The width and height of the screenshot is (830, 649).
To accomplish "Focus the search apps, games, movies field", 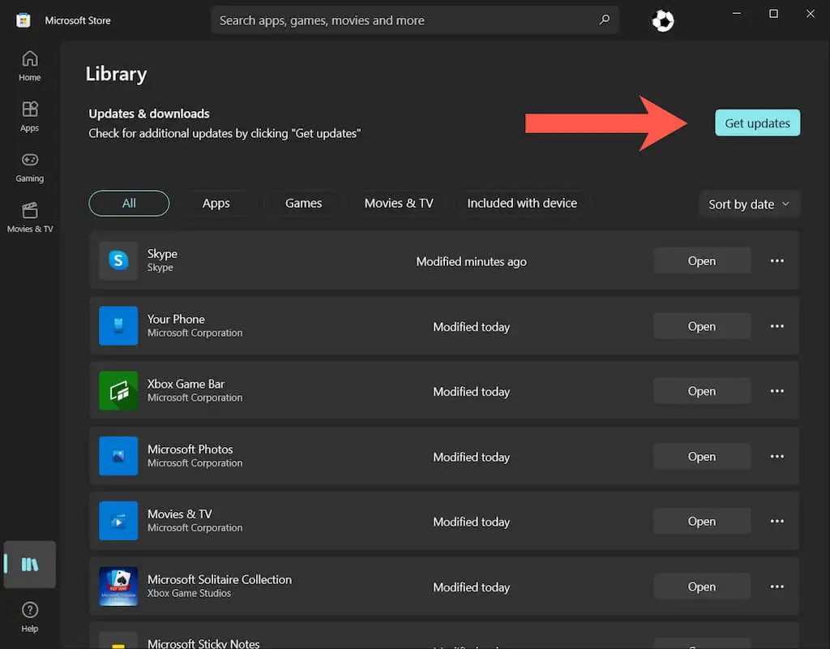I will click(405, 20).
